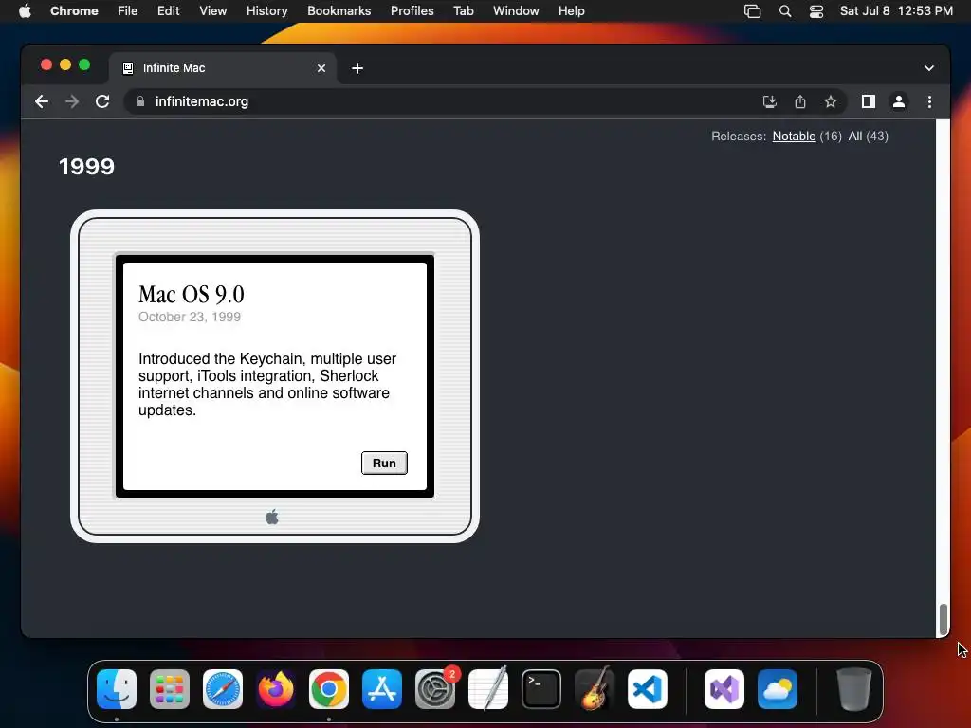The width and height of the screenshot is (971, 728).
Task: Open the App Store from the Dock
Action: pyautogui.click(x=382, y=688)
